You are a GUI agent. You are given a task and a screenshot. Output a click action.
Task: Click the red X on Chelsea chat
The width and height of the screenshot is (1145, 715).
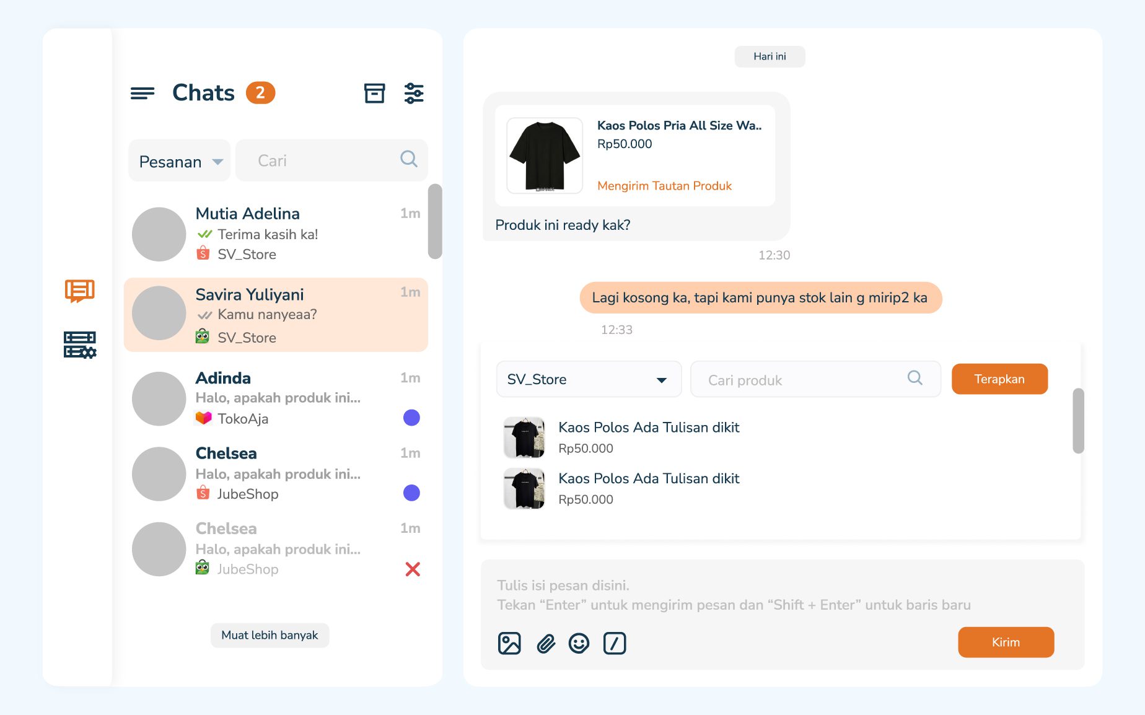pos(413,569)
